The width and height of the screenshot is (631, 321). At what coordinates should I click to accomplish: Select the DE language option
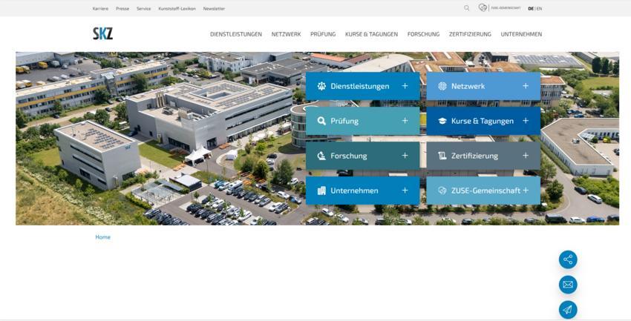tap(531, 8)
